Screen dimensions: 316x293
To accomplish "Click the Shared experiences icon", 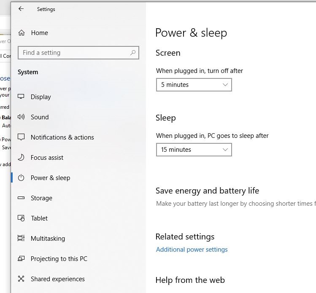I will coord(21,279).
